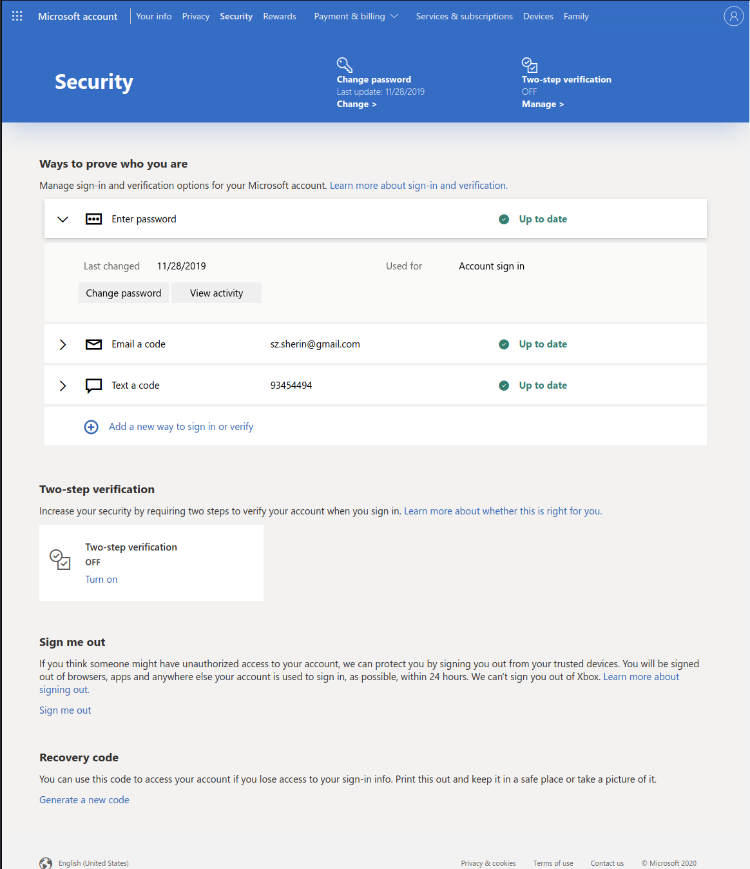Image resolution: width=750 pixels, height=869 pixels.
Task: Go to Microsoft account home
Action: point(78,16)
